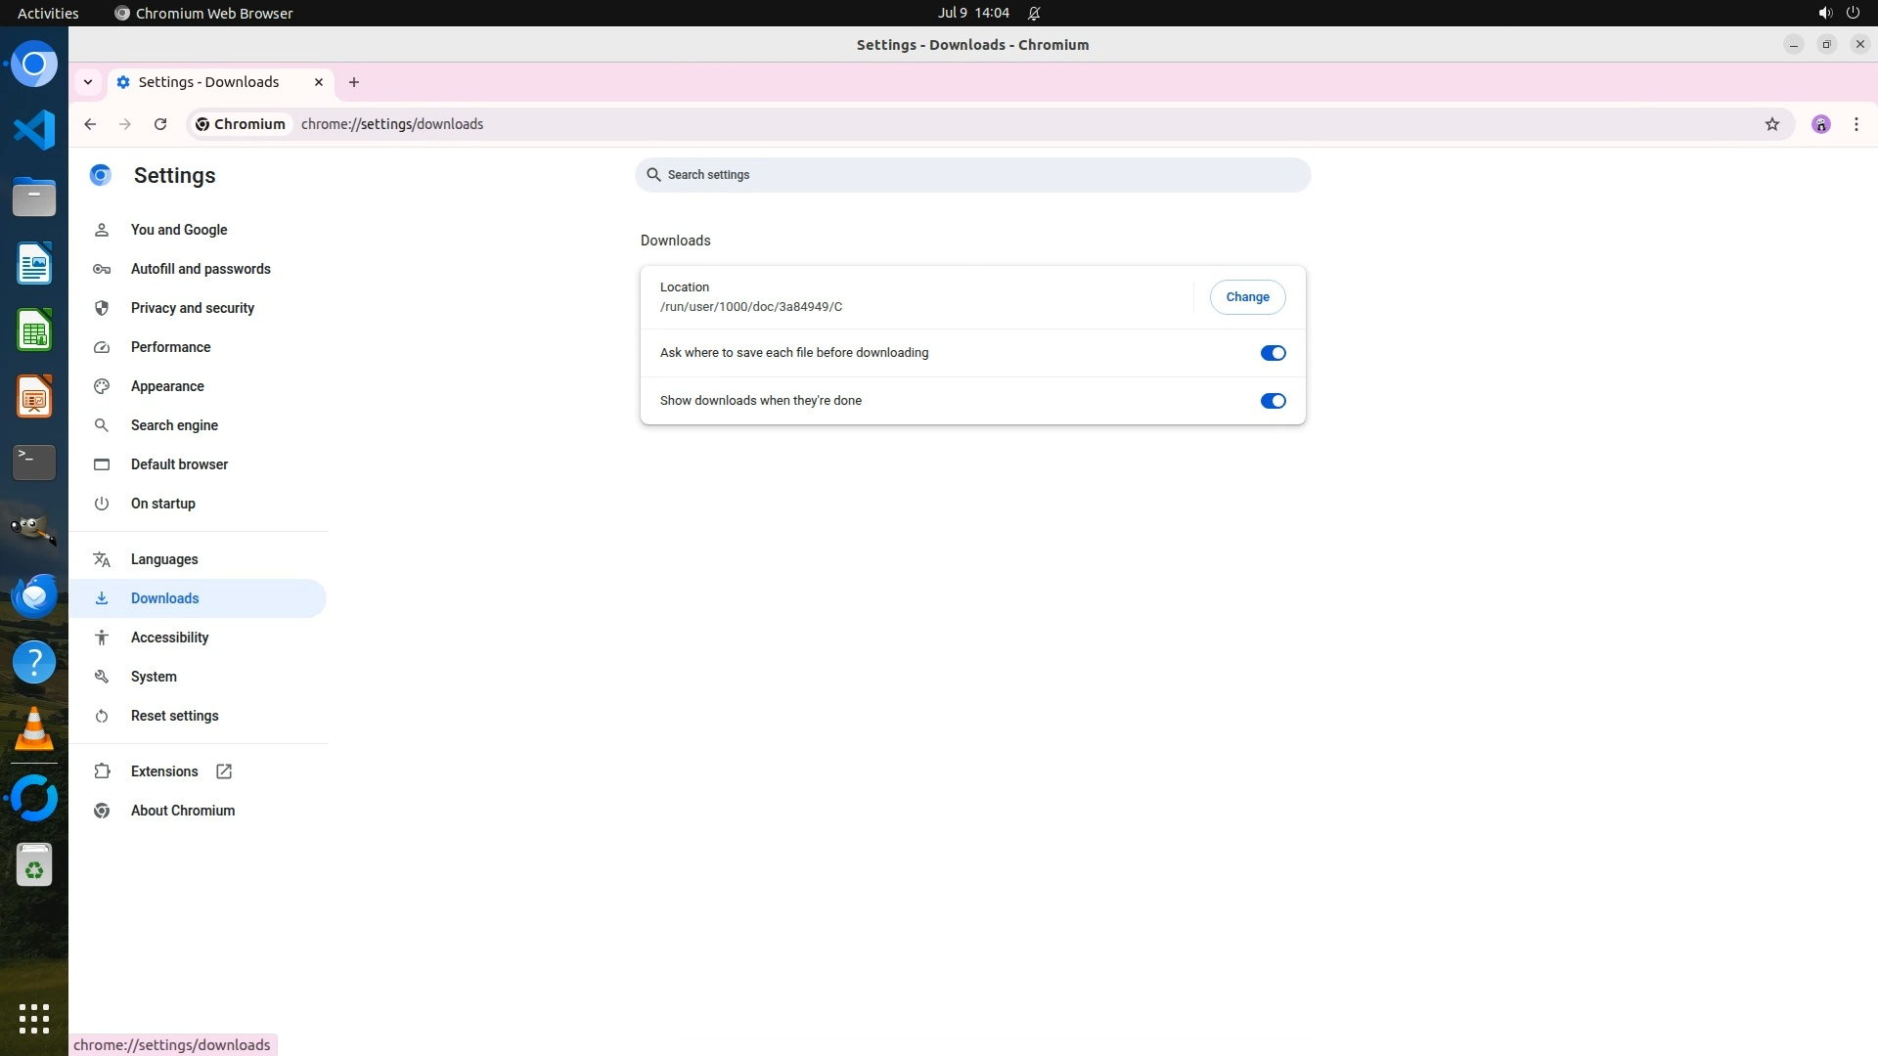
Task: Click the bookmark star icon
Action: tap(1771, 124)
